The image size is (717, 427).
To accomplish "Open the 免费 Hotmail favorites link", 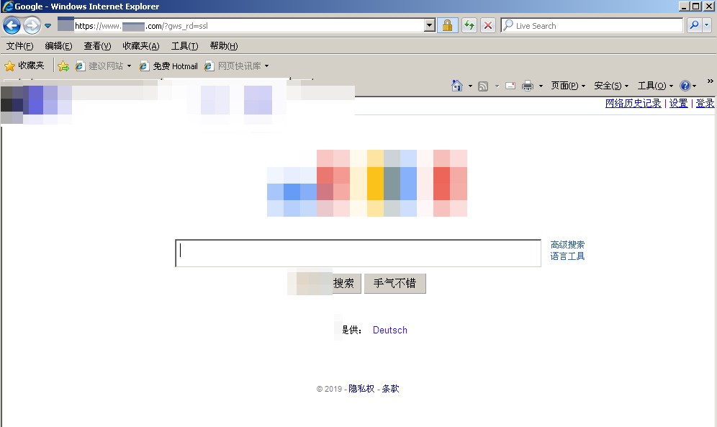I will pyautogui.click(x=168, y=66).
